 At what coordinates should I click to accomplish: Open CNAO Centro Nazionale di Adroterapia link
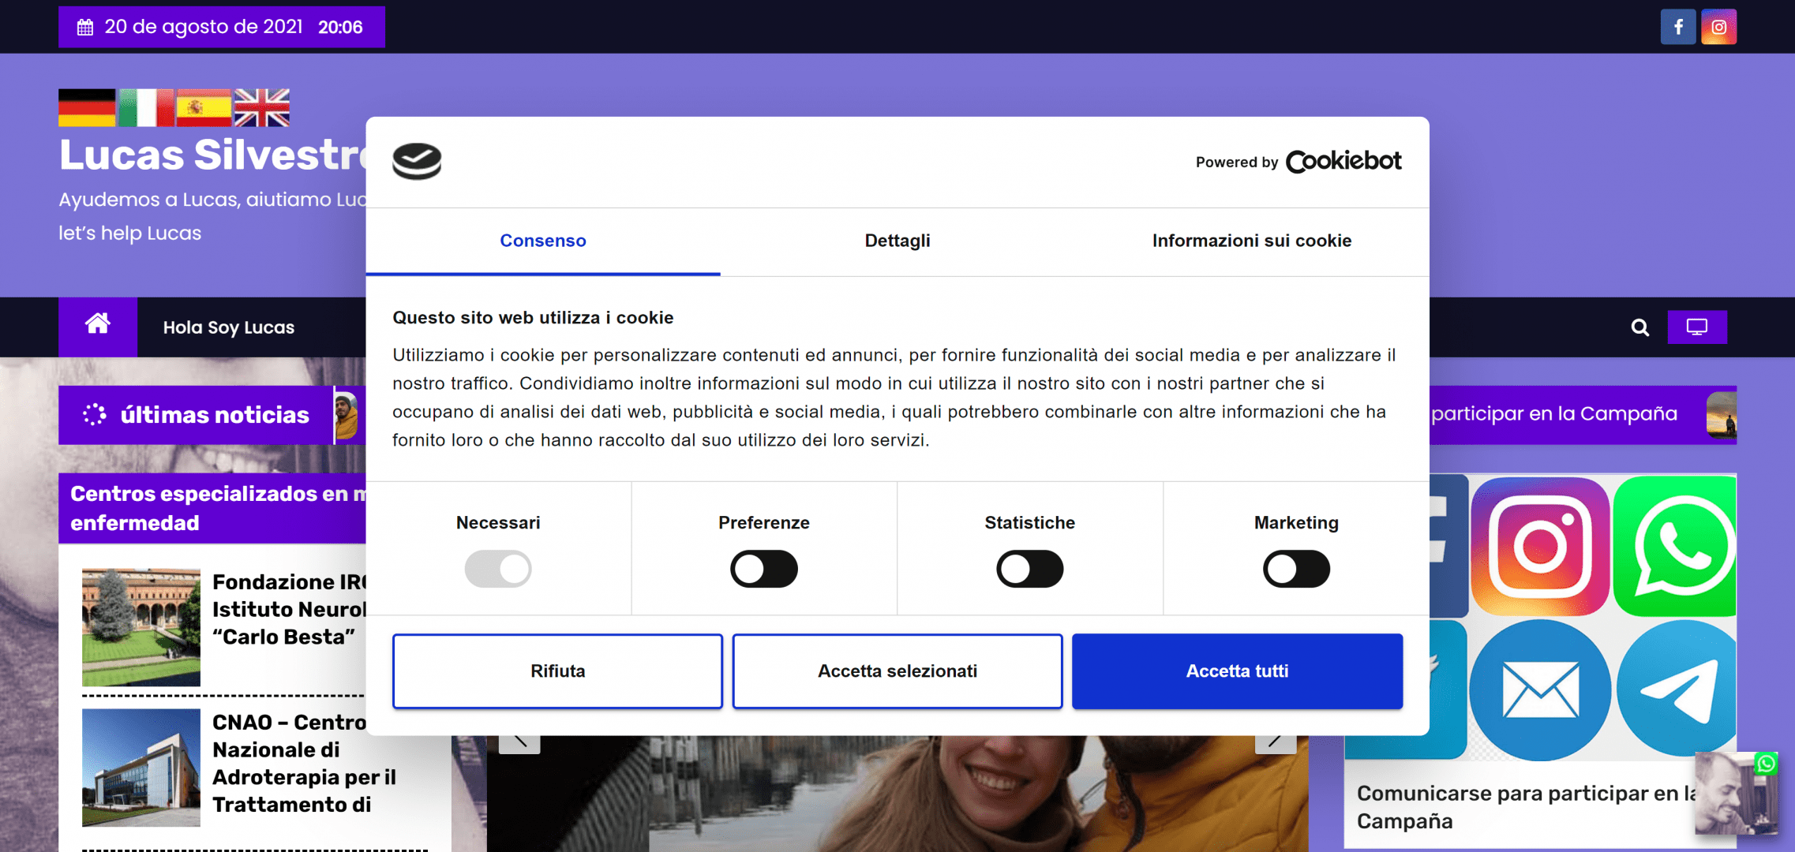click(x=304, y=763)
